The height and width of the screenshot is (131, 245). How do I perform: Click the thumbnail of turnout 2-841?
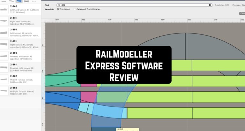tap(4, 21)
